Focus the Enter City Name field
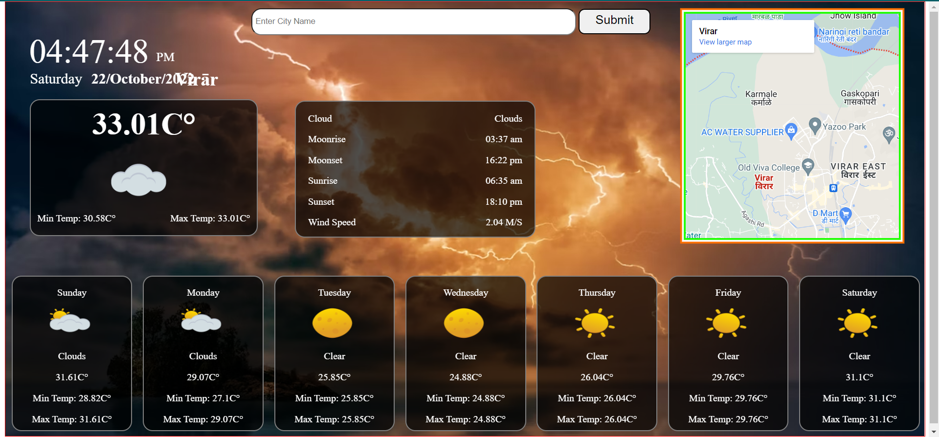The height and width of the screenshot is (437, 939). tap(413, 22)
